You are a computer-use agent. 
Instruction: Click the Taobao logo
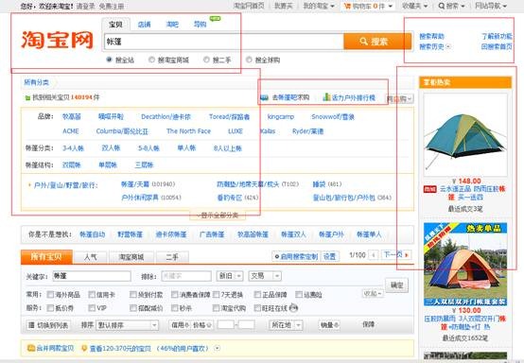click(x=57, y=41)
